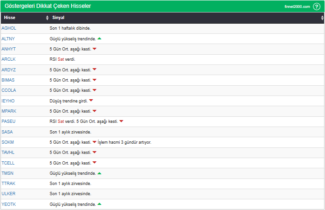The width and height of the screenshot is (325, 210).
Task: Open the TMSN stock link
Action: (7, 173)
